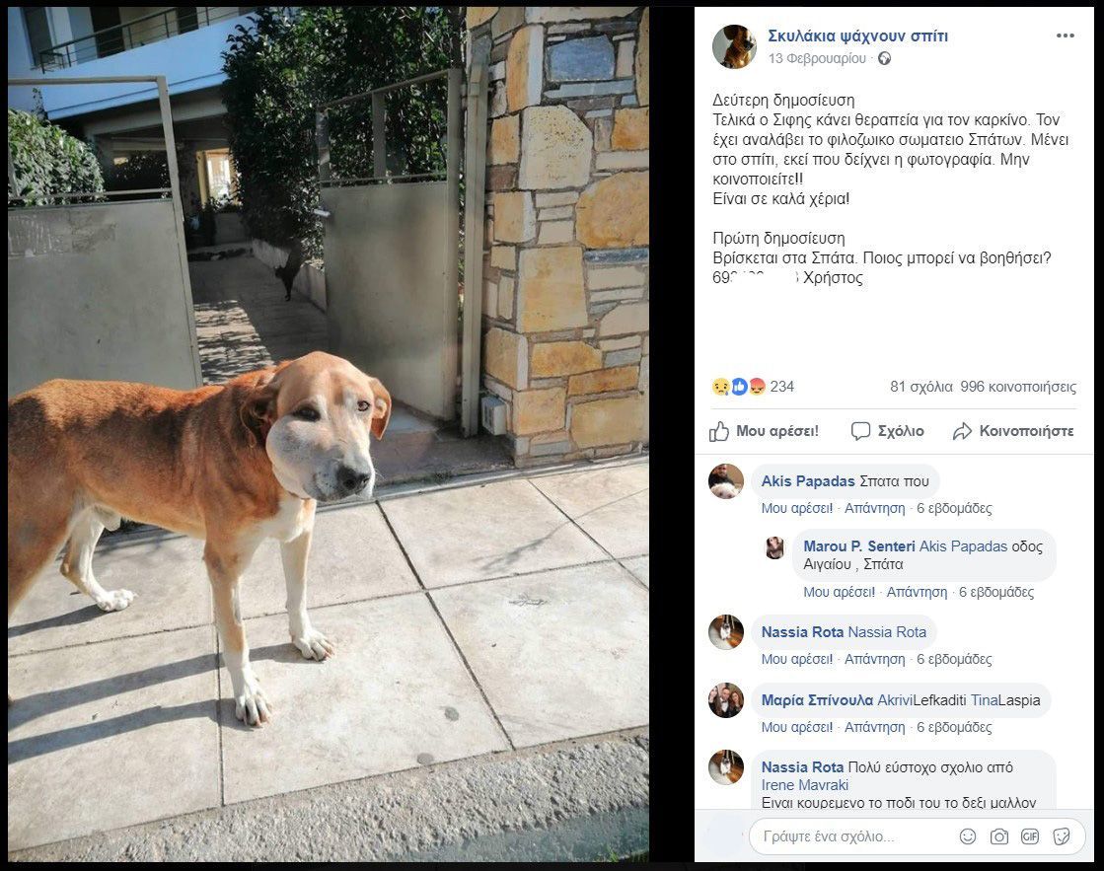Share the post via Κοινοποιήστε
The height and width of the screenshot is (871, 1104).
(x=1013, y=431)
